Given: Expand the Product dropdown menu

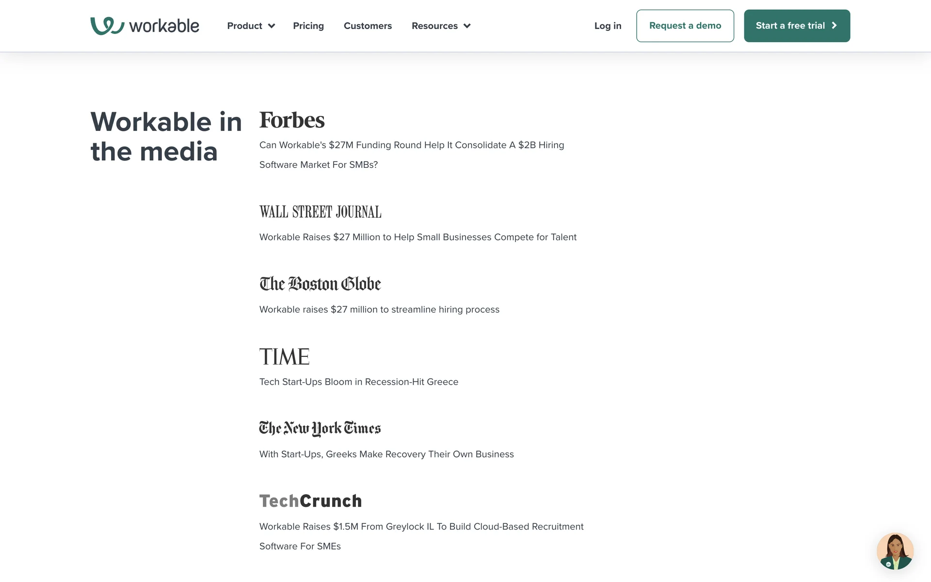Looking at the screenshot, I should click(251, 26).
